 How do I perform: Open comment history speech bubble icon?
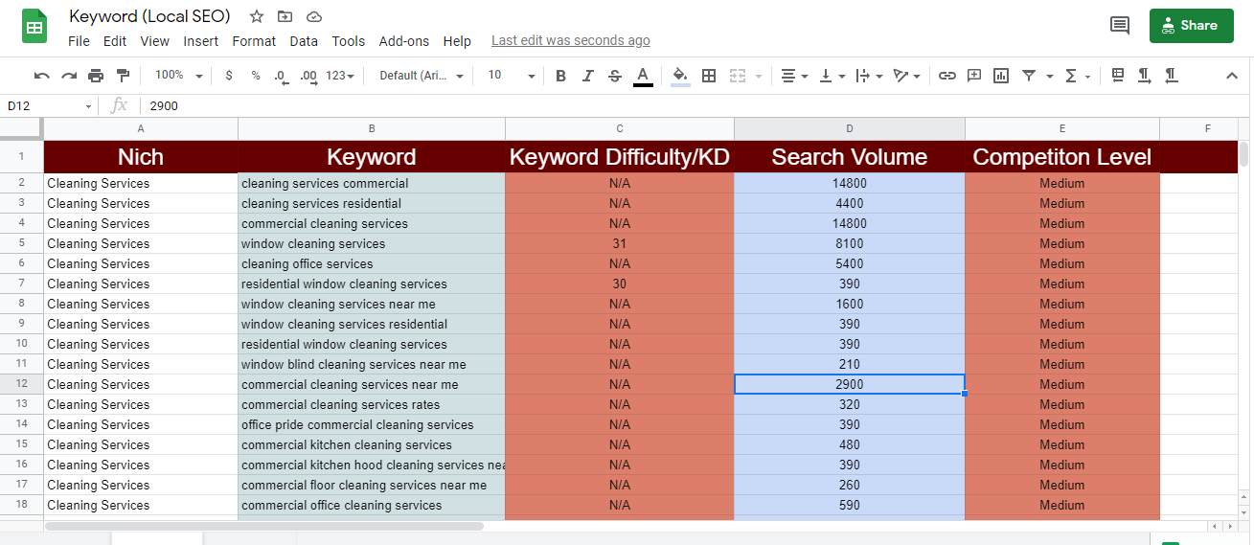(x=1119, y=26)
